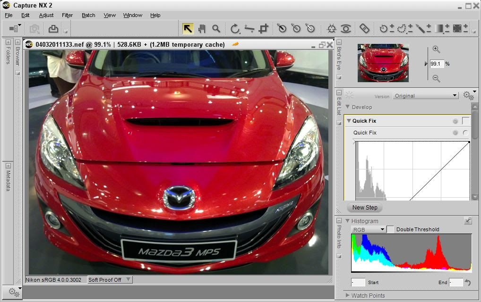Select the Zoom magnifier tool in toolbar

pos(216,29)
